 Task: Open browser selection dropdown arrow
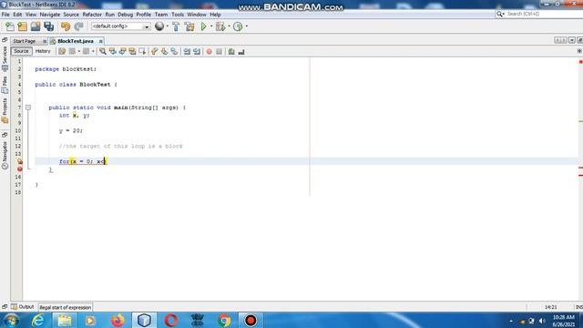point(167,26)
